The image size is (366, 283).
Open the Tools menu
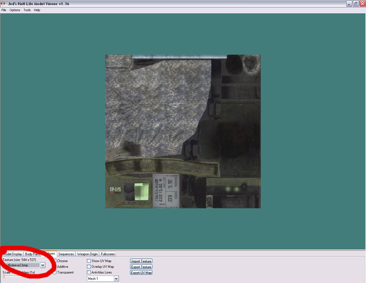(x=27, y=10)
